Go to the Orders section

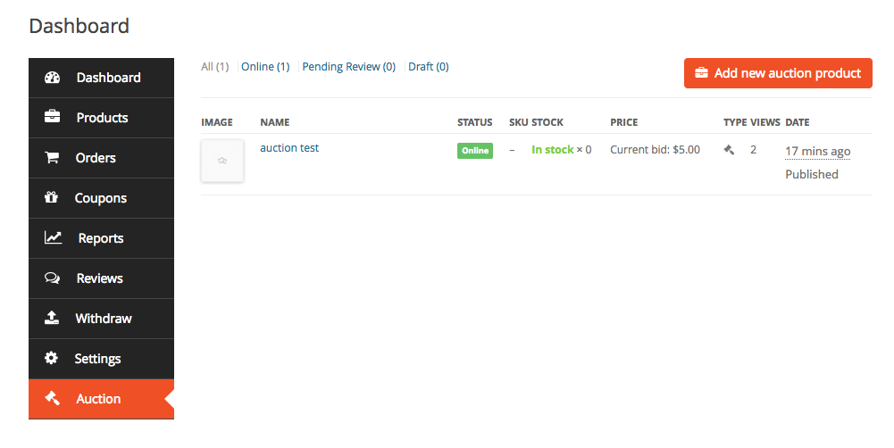(102, 158)
